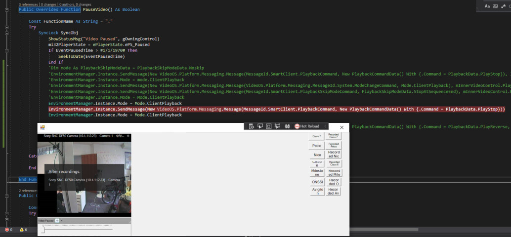Click the red error count icon in status bar
Screen dimensions: 511x237
tap(7, 230)
